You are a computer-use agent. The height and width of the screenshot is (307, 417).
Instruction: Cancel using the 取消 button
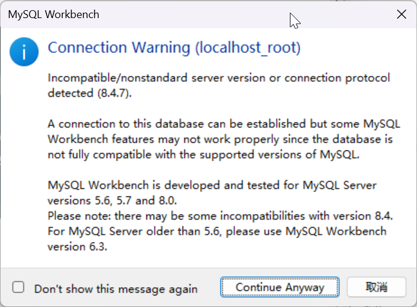(377, 287)
